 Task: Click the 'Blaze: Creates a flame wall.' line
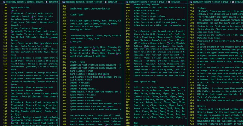[x=28, y=28]
